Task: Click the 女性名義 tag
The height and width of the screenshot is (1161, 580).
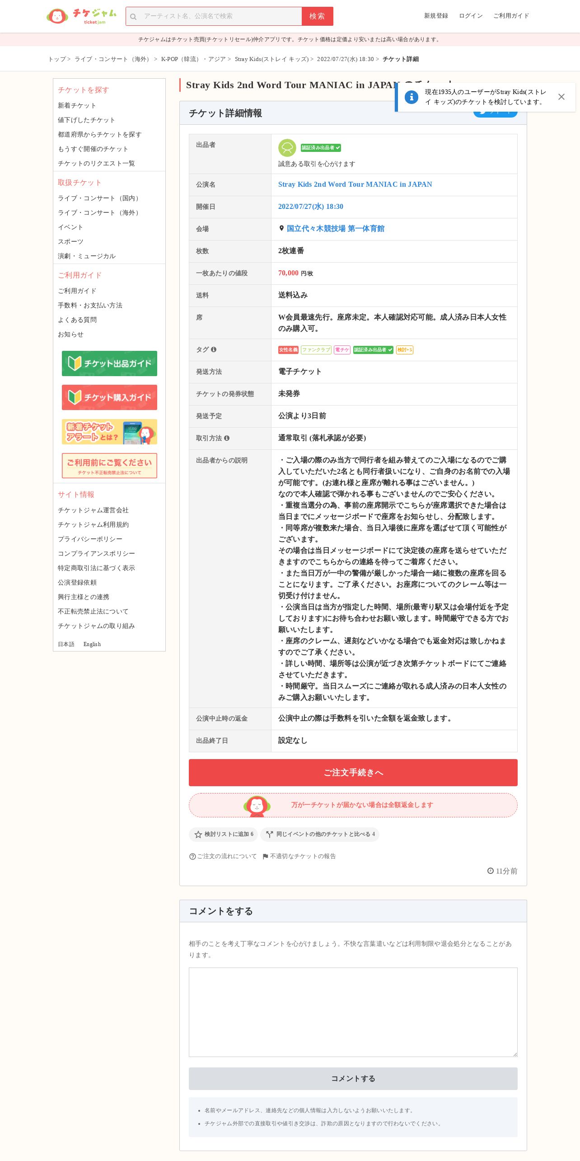Action: (x=288, y=350)
